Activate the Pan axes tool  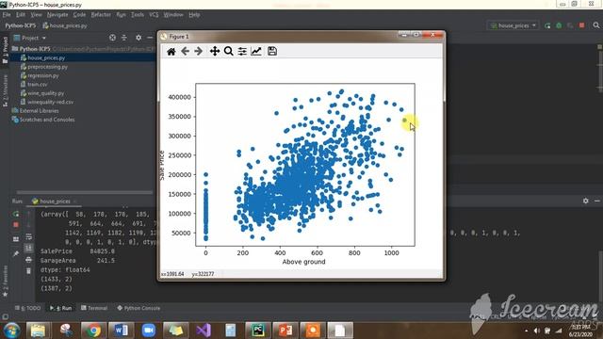pos(215,51)
